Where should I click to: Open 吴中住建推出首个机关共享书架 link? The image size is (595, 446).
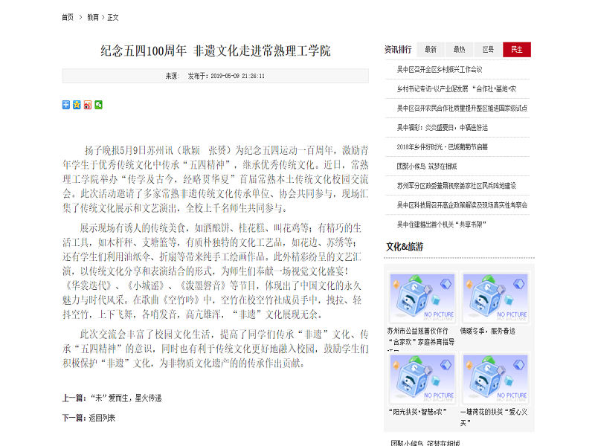(x=441, y=224)
